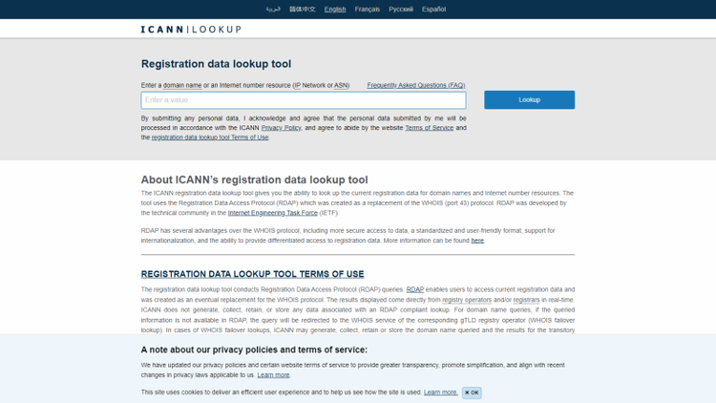Screen dimensions: 716x403
Task: Click the 'domain name' term in instructions
Action: pyautogui.click(x=182, y=85)
